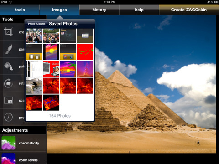
Task: Go back to Photo Albums
Action: point(36,24)
